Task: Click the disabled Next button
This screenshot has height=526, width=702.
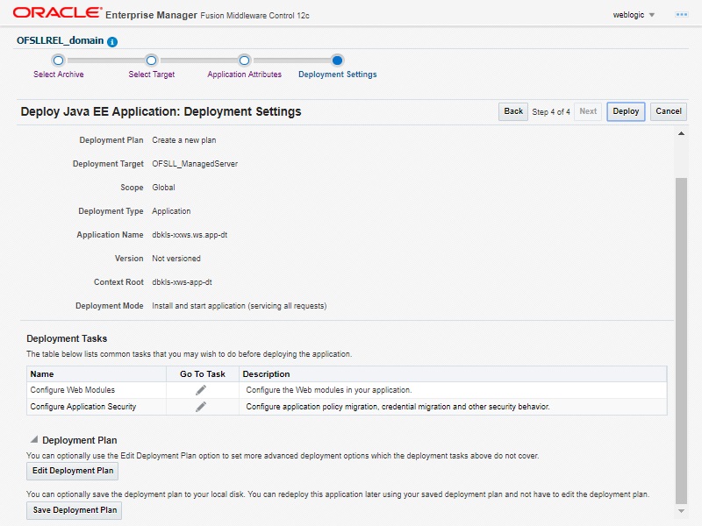Action: click(x=588, y=111)
